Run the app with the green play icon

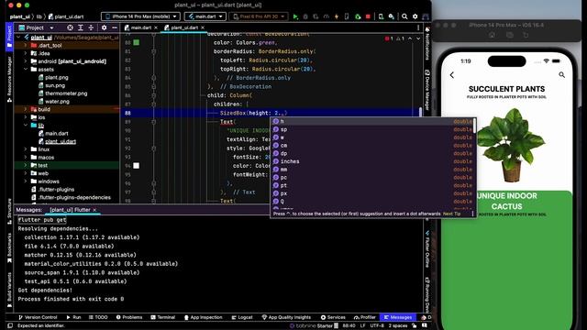(x=295, y=16)
